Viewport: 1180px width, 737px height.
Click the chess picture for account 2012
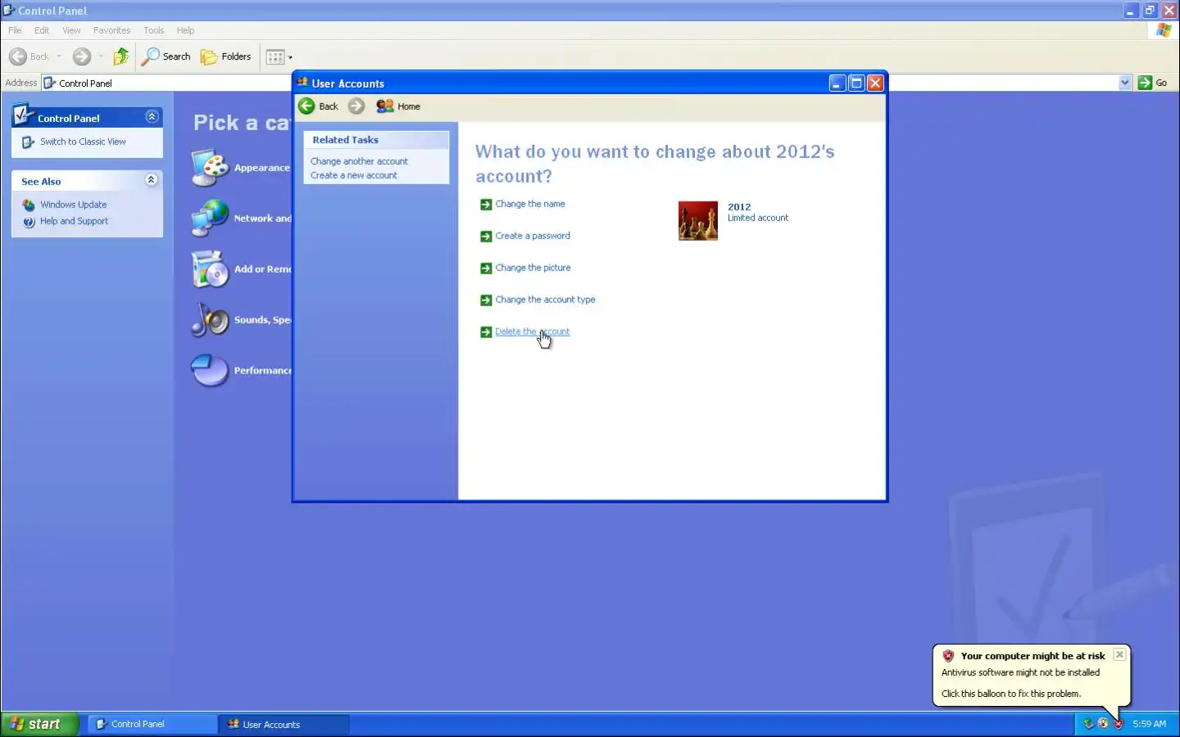[698, 221]
